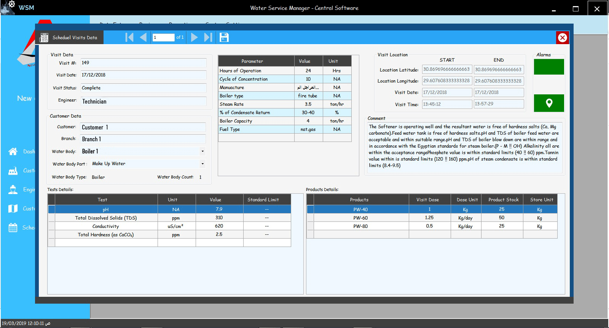Expand the Water Body Part dropdown
This screenshot has height=328, width=609.
pos(202,164)
